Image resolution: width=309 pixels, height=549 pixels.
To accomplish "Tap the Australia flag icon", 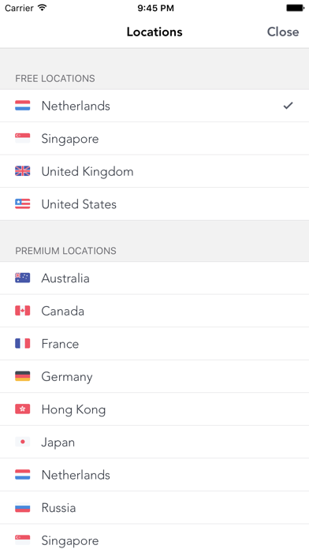I will click(22, 278).
